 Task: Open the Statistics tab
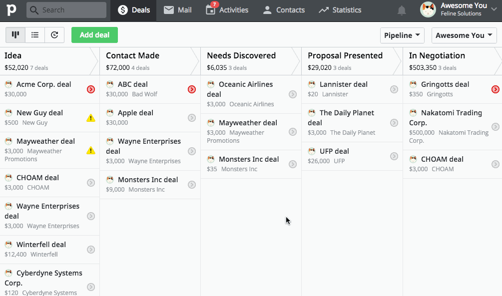coord(340,10)
